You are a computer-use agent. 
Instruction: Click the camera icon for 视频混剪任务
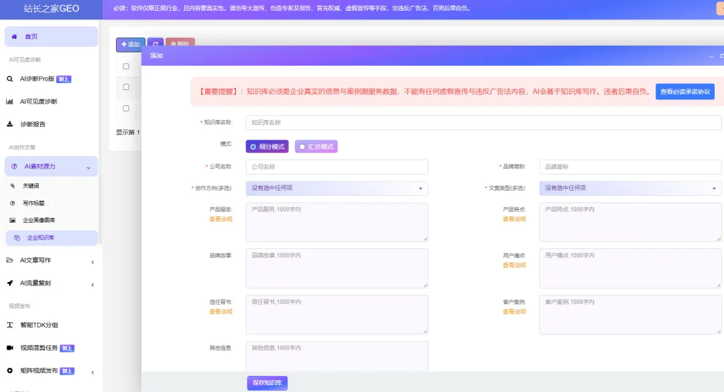(x=9, y=348)
